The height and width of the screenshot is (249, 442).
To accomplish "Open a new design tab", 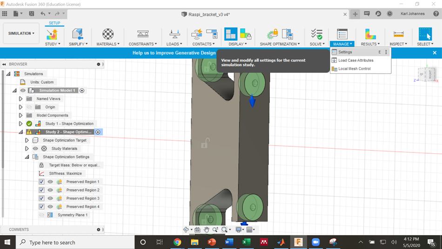I will tap(355, 14).
